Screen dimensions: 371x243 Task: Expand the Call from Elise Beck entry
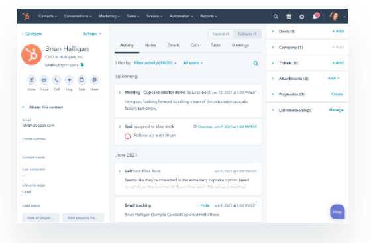pyautogui.click(x=120, y=171)
